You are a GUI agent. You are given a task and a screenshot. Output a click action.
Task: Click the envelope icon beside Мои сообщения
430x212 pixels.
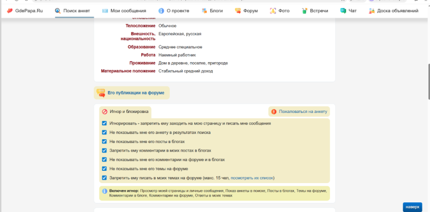coord(105,11)
